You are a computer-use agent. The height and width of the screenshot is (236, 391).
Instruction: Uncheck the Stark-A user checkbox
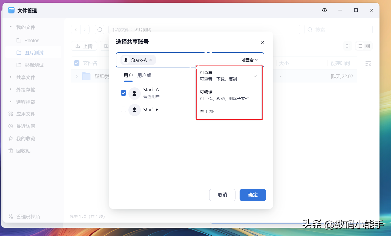[123, 93]
